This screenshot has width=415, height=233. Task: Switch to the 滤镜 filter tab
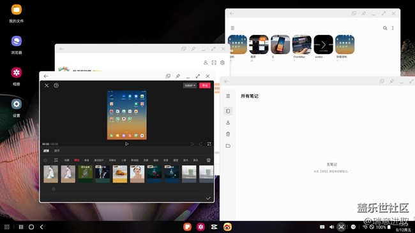point(47,151)
